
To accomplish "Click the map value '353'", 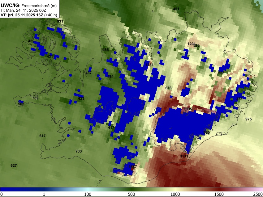I will (x=239, y=99).
